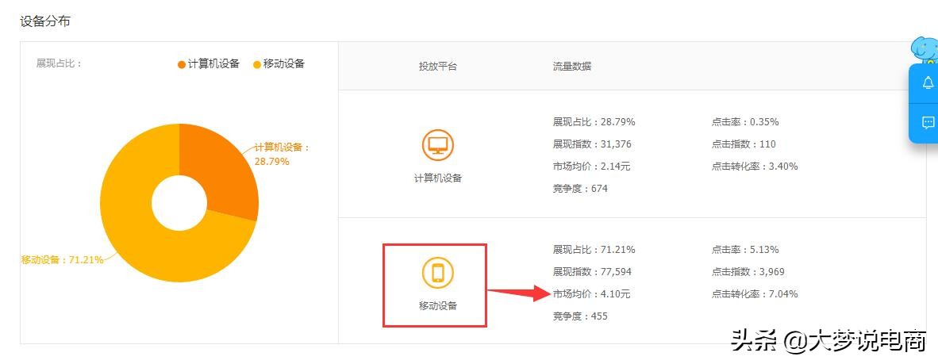Screen dimensions: 938x364
Task: Click the 投放平台 column header
Action: click(x=438, y=67)
